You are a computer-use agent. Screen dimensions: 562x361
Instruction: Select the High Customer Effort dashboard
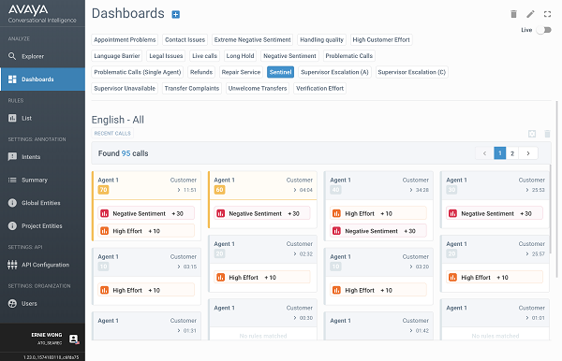[x=381, y=39]
